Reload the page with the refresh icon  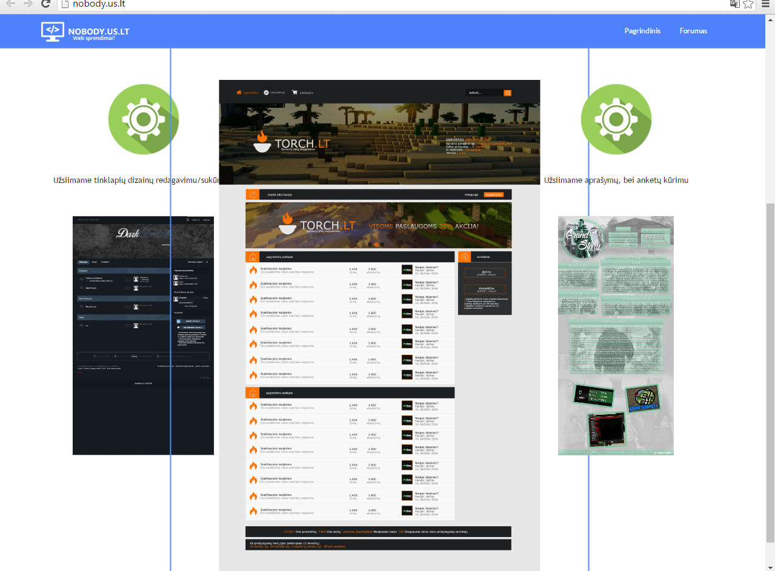click(x=45, y=4)
